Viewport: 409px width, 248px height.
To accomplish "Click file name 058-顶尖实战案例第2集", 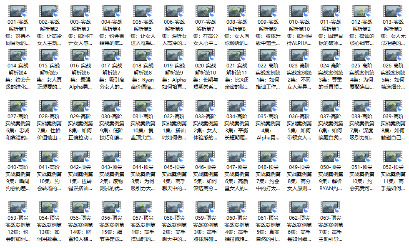I will [x=174, y=228].
